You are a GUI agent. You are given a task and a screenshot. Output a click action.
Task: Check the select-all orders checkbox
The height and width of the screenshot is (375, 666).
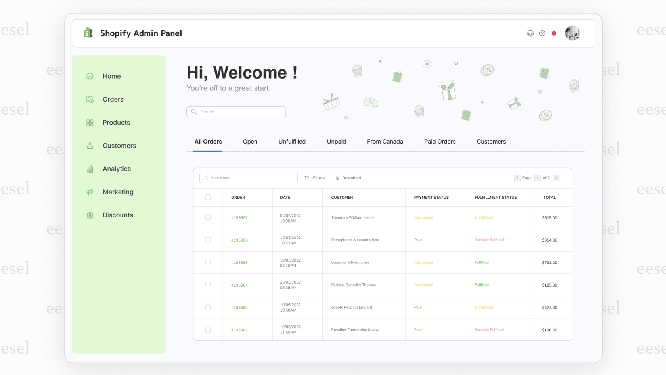[x=208, y=197]
